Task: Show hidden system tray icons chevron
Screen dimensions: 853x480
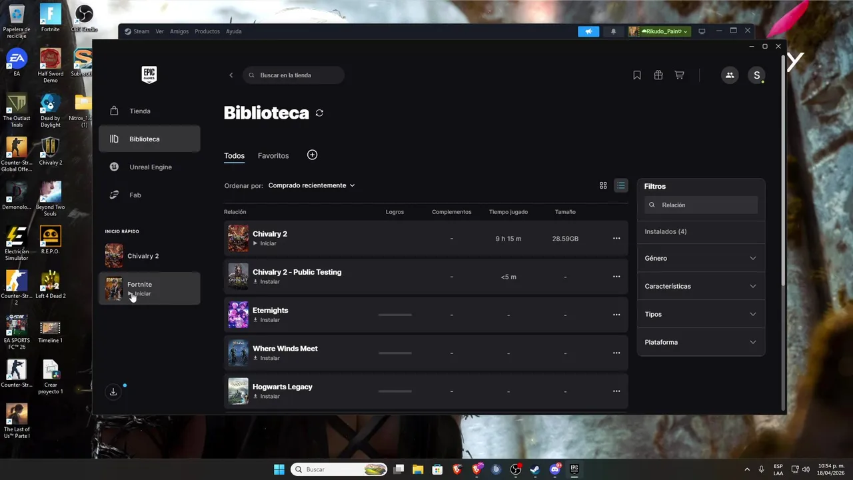Action: [746, 469]
